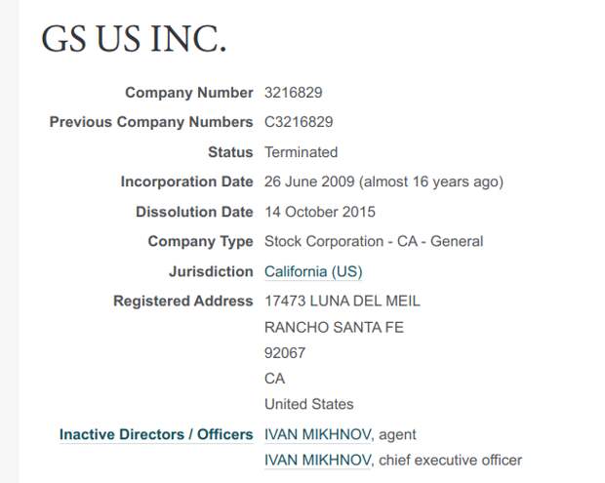Click the 14 October 2015 dissolution date

(x=320, y=212)
